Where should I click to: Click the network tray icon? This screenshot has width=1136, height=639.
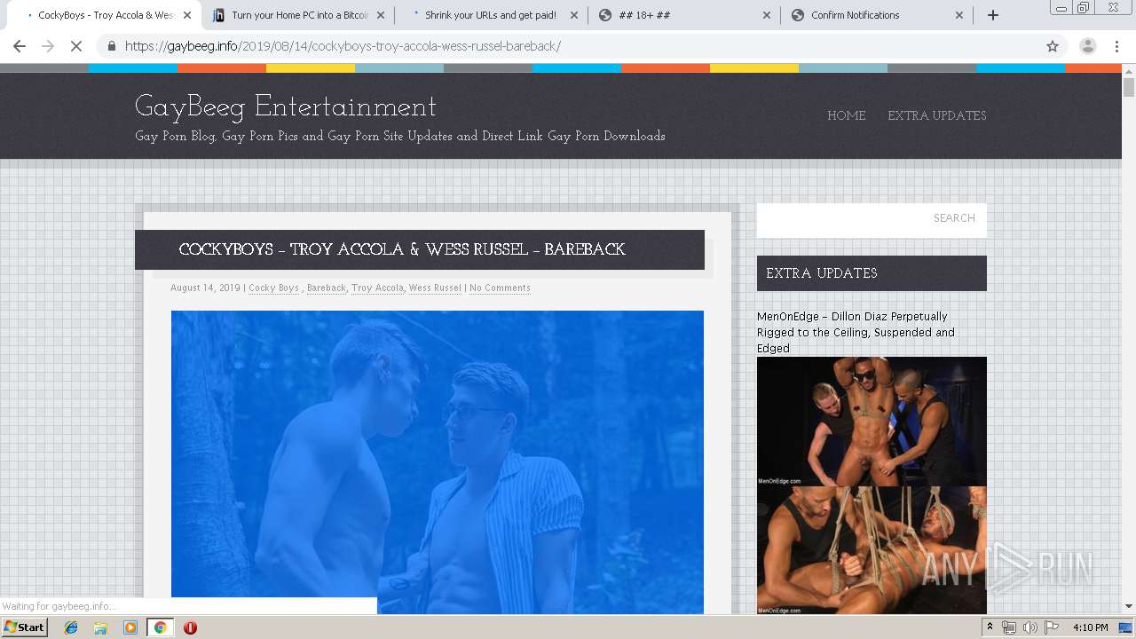tap(1009, 627)
